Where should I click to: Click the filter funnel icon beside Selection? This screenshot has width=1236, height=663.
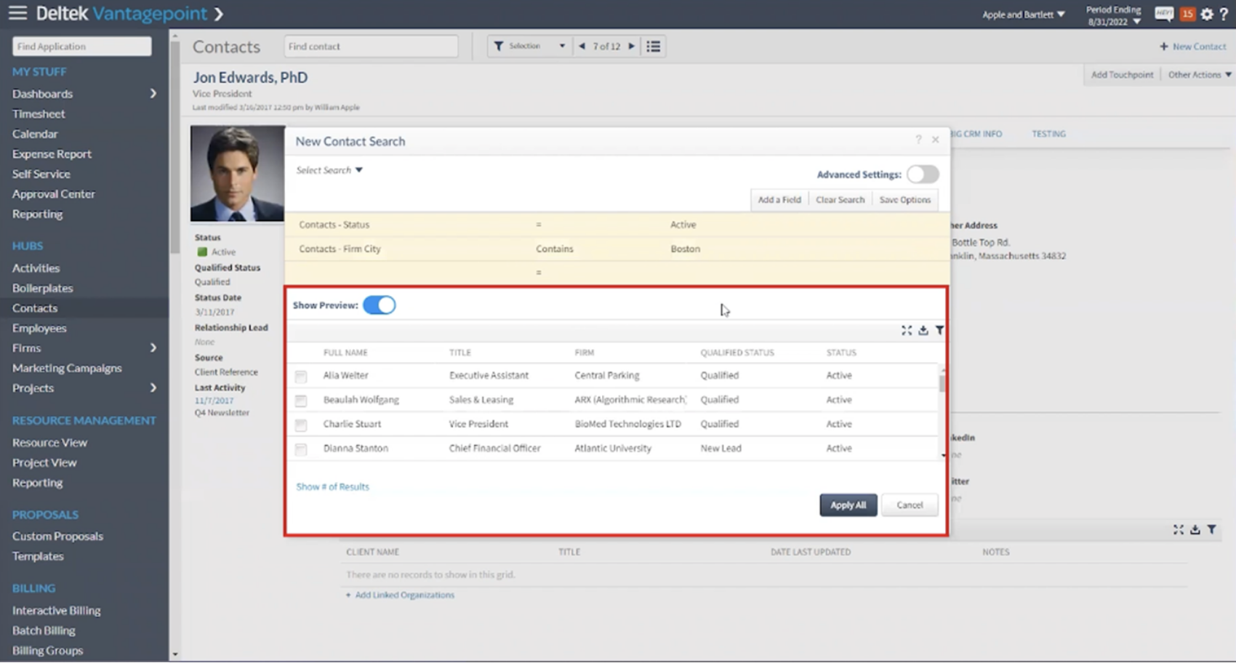click(499, 46)
